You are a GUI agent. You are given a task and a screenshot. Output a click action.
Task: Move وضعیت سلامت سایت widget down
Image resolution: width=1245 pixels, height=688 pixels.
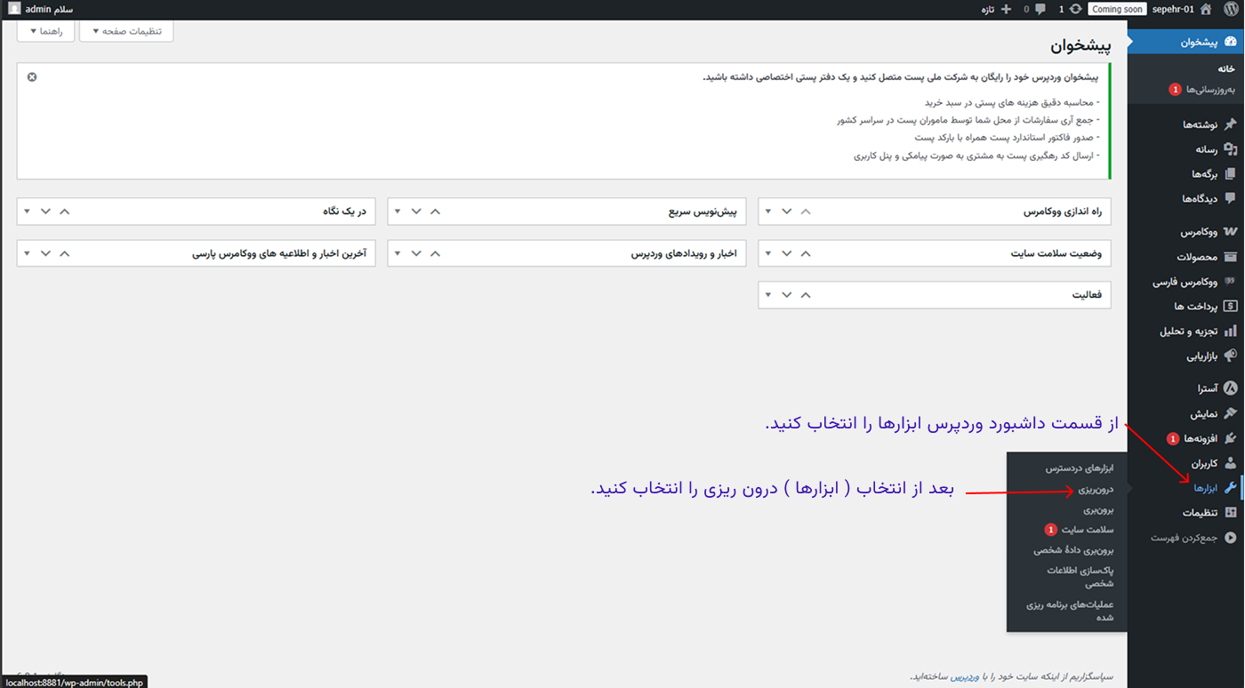786,253
